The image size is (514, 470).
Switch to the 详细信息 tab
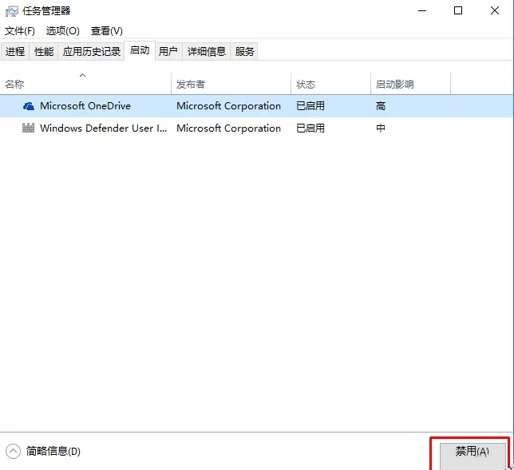207,51
